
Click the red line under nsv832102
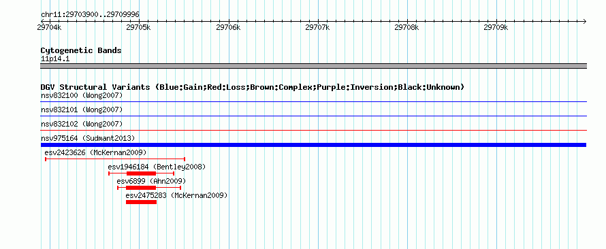click(x=313, y=131)
